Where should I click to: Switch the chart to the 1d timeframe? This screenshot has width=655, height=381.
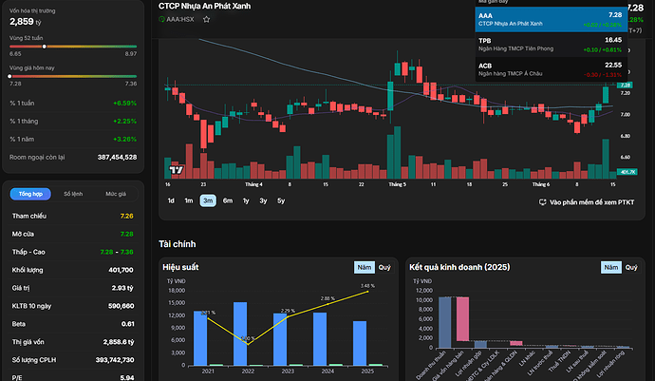171,200
